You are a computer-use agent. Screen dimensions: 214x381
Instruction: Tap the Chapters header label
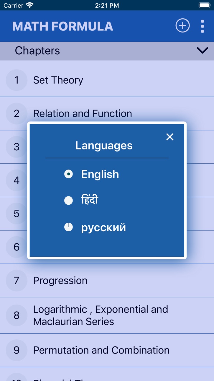(37, 51)
